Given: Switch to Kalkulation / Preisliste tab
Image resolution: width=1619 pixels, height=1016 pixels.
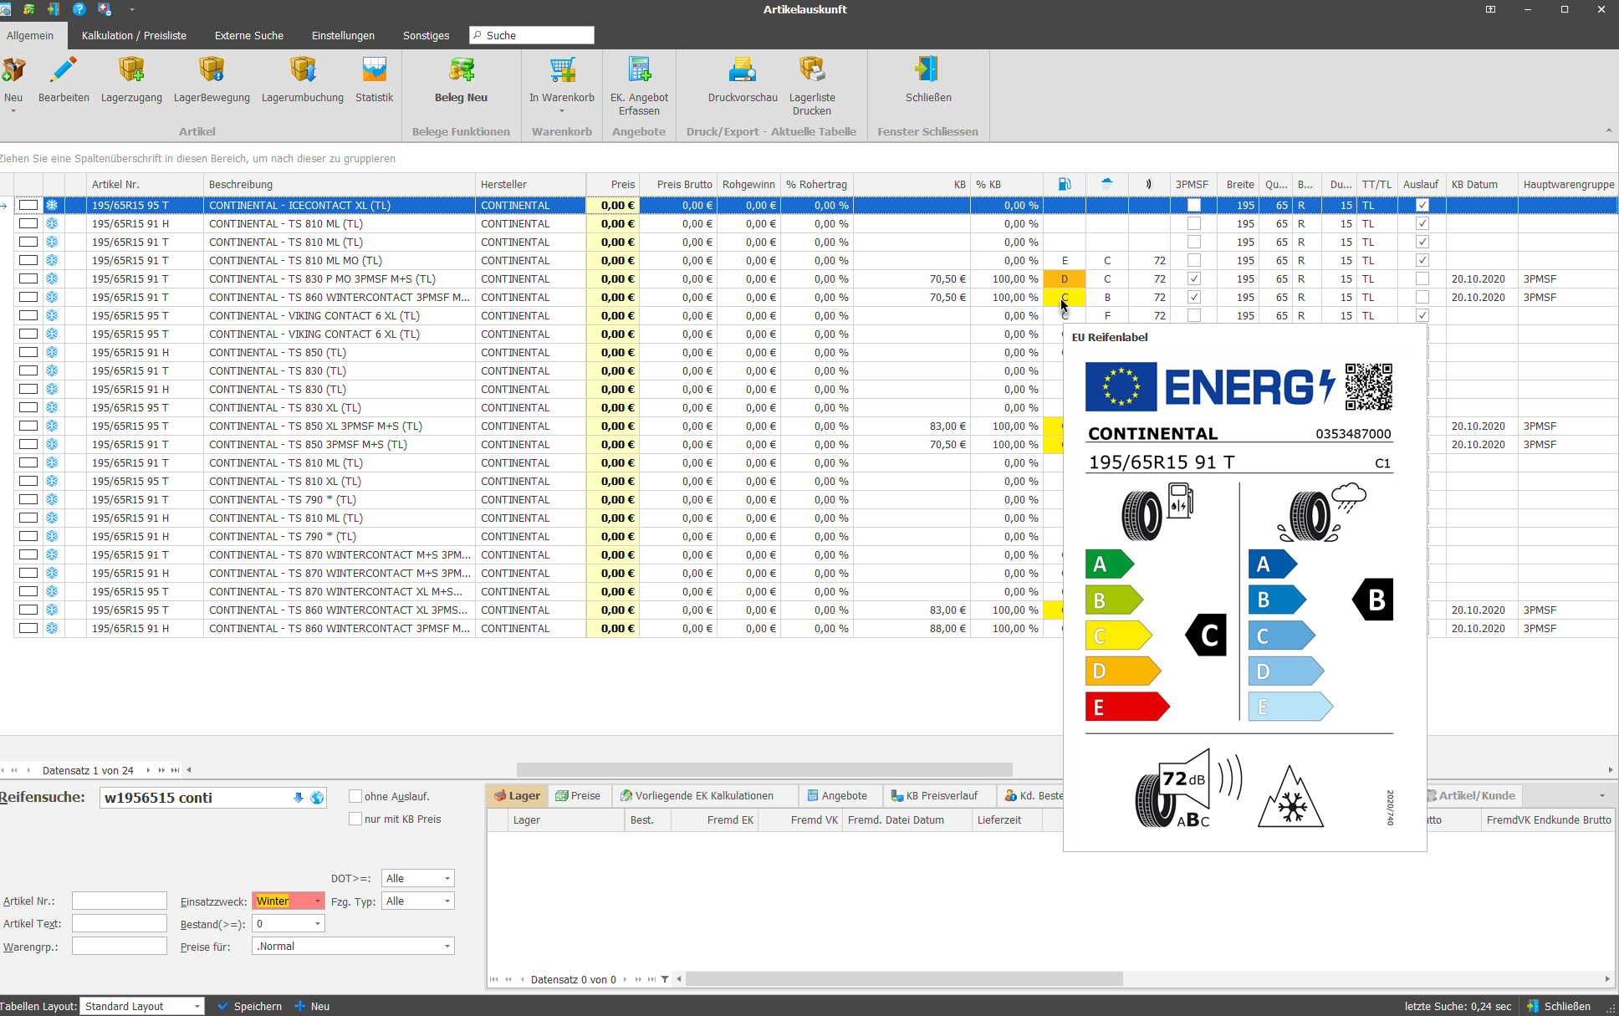Looking at the screenshot, I should [x=134, y=35].
